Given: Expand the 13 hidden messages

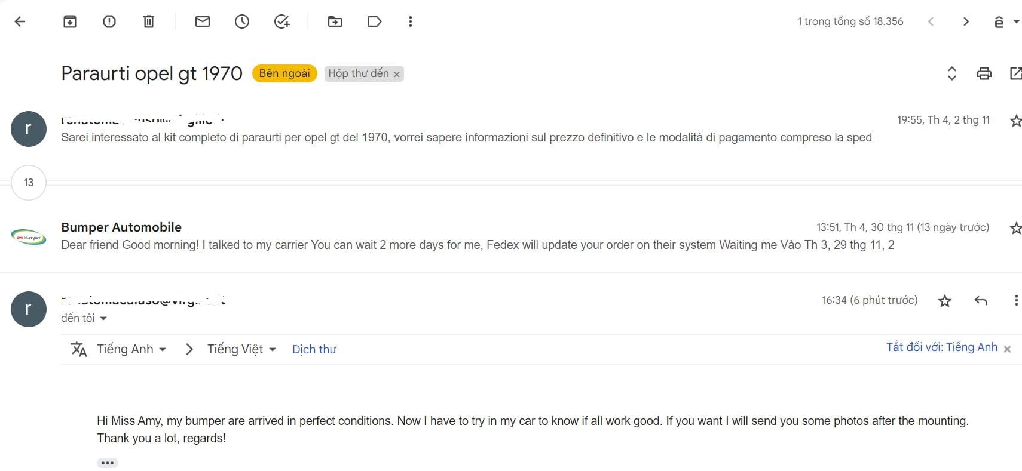Looking at the screenshot, I should 29,183.
